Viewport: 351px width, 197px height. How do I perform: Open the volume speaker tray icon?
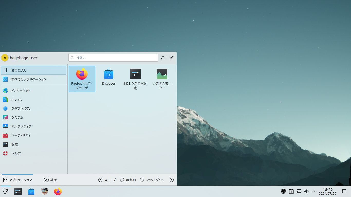click(x=306, y=191)
